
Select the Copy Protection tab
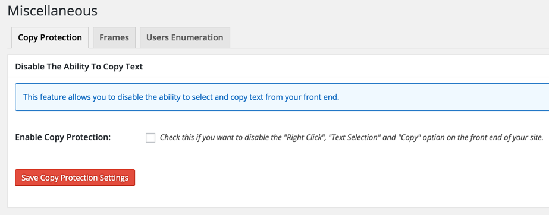coord(50,37)
